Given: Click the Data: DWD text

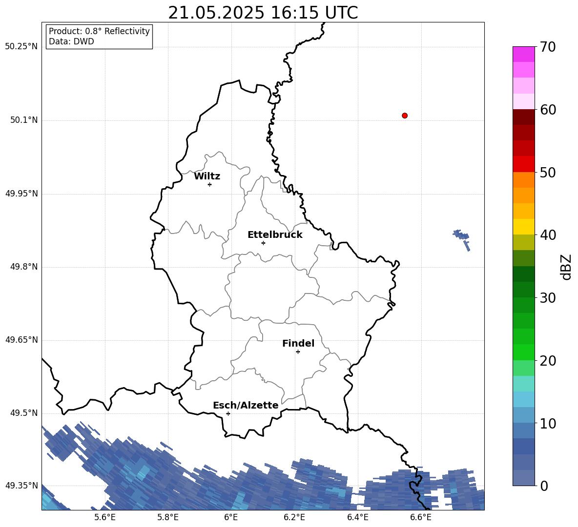Looking at the screenshot, I should click(x=71, y=41).
